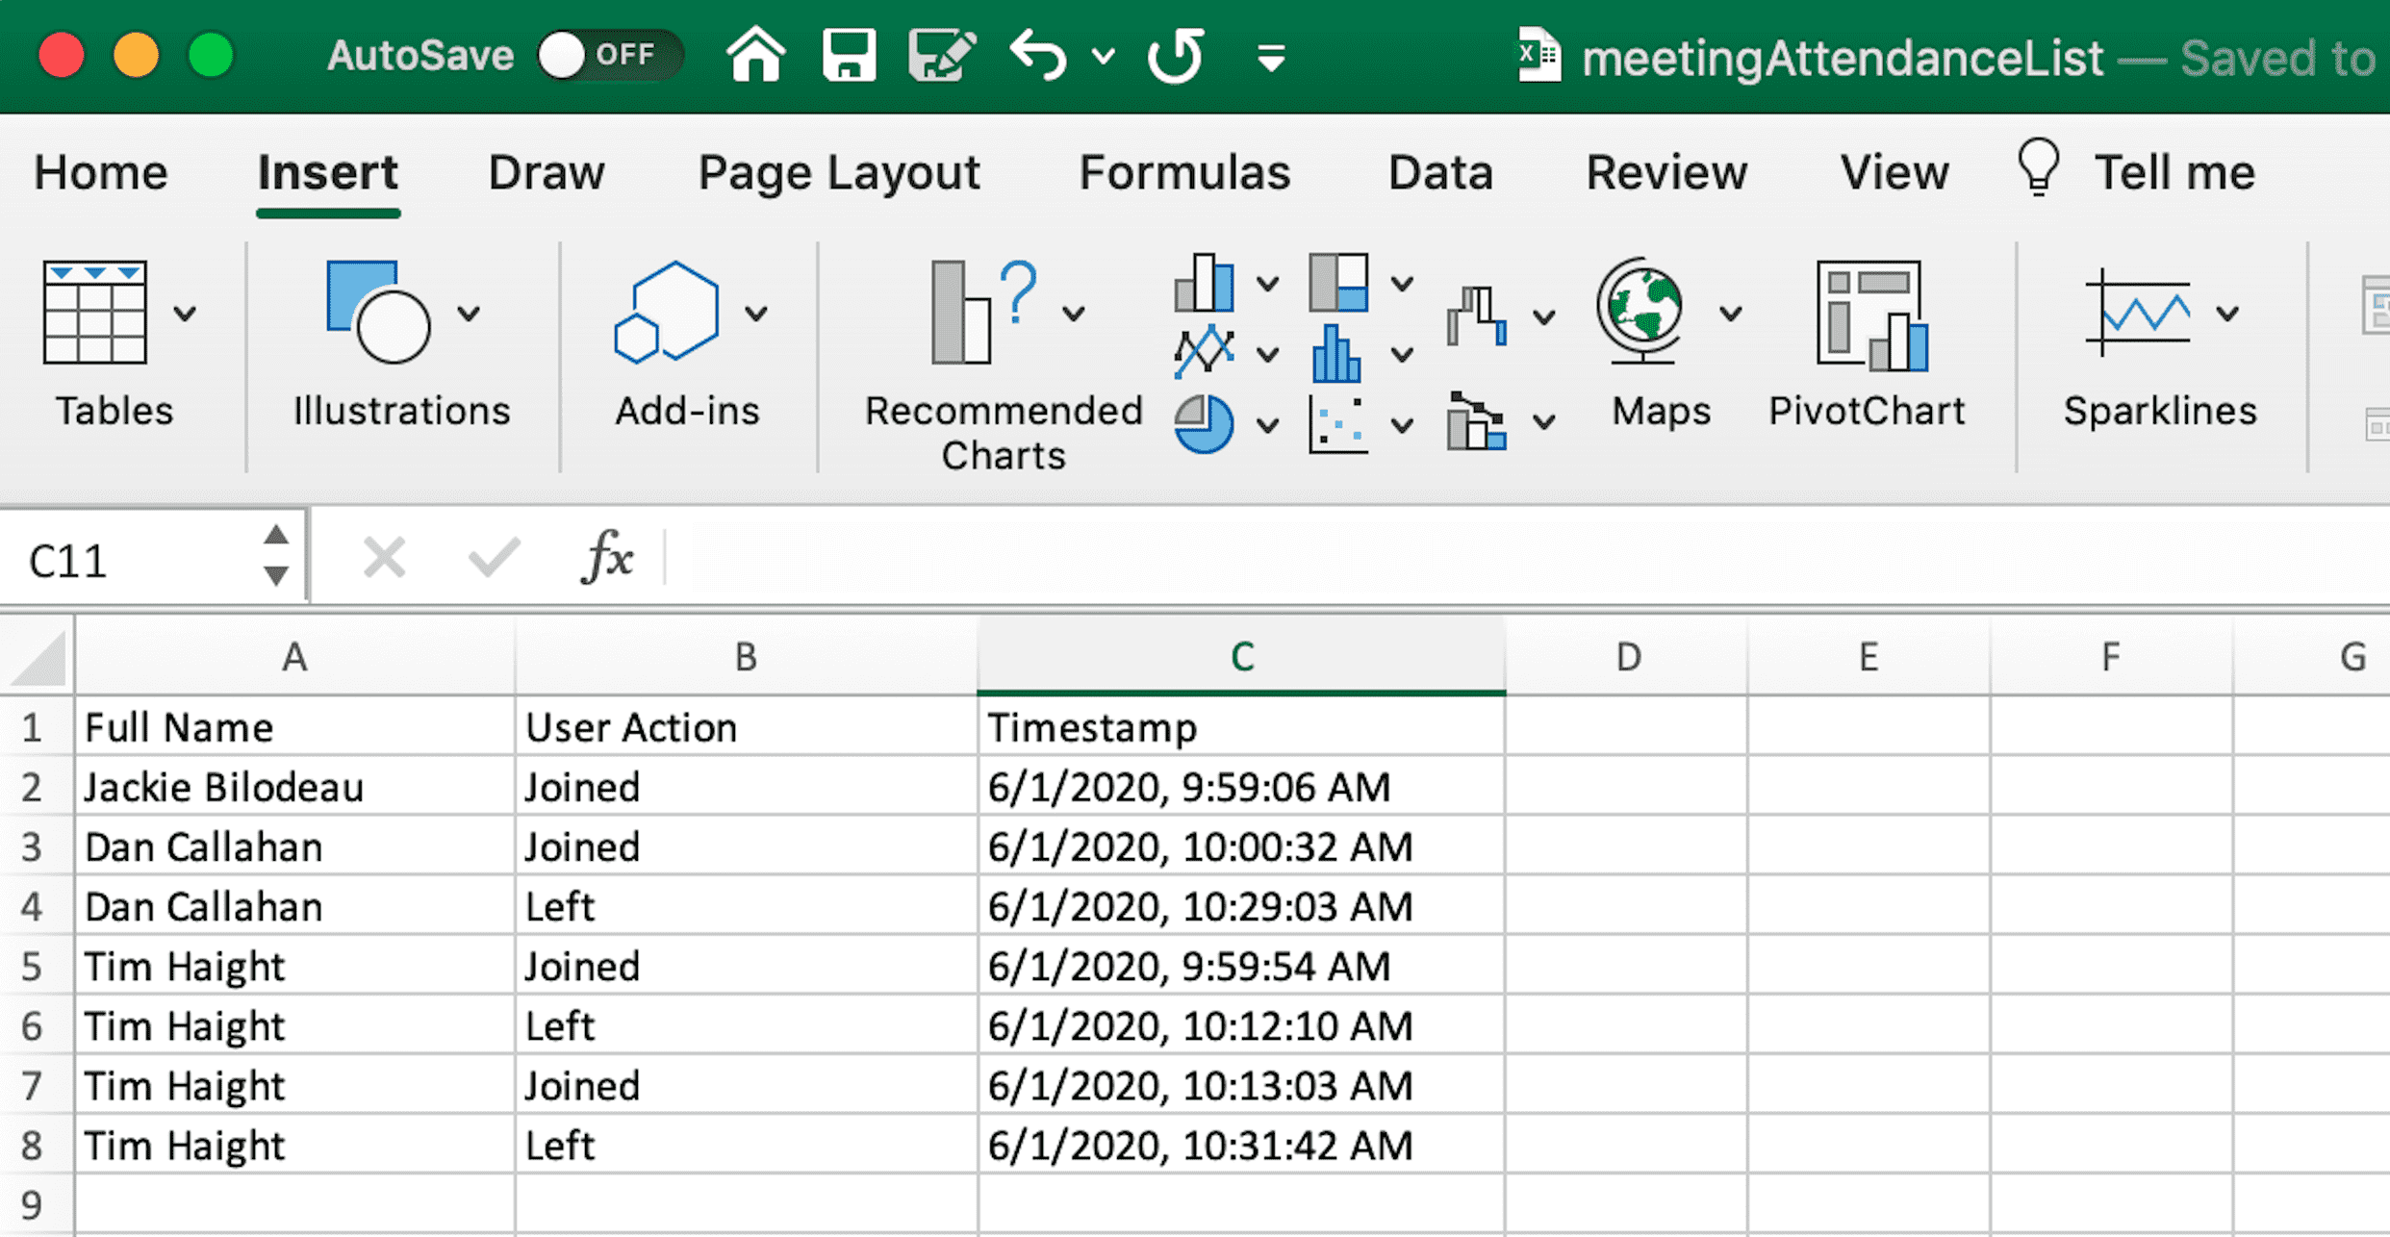Click the Insert Function fx icon
The height and width of the screenshot is (1237, 2390).
click(x=607, y=558)
